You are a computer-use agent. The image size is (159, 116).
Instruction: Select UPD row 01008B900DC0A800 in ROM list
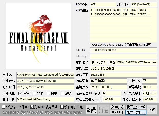[x=121, y=10]
